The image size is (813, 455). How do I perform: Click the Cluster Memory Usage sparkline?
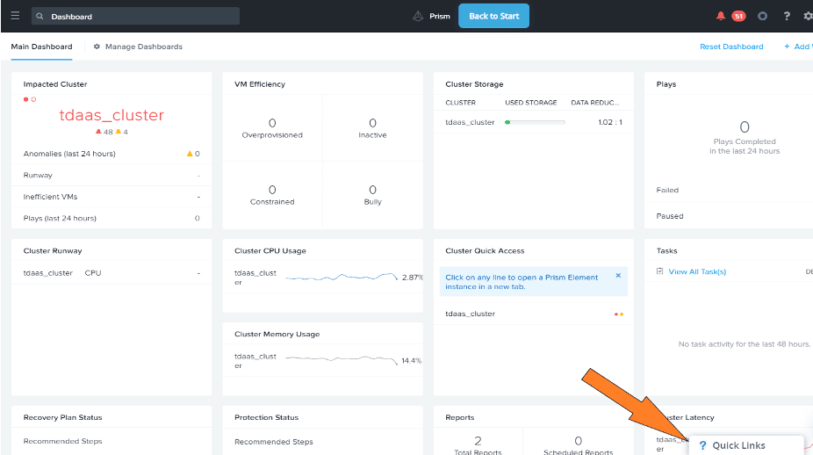[x=342, y=359]
